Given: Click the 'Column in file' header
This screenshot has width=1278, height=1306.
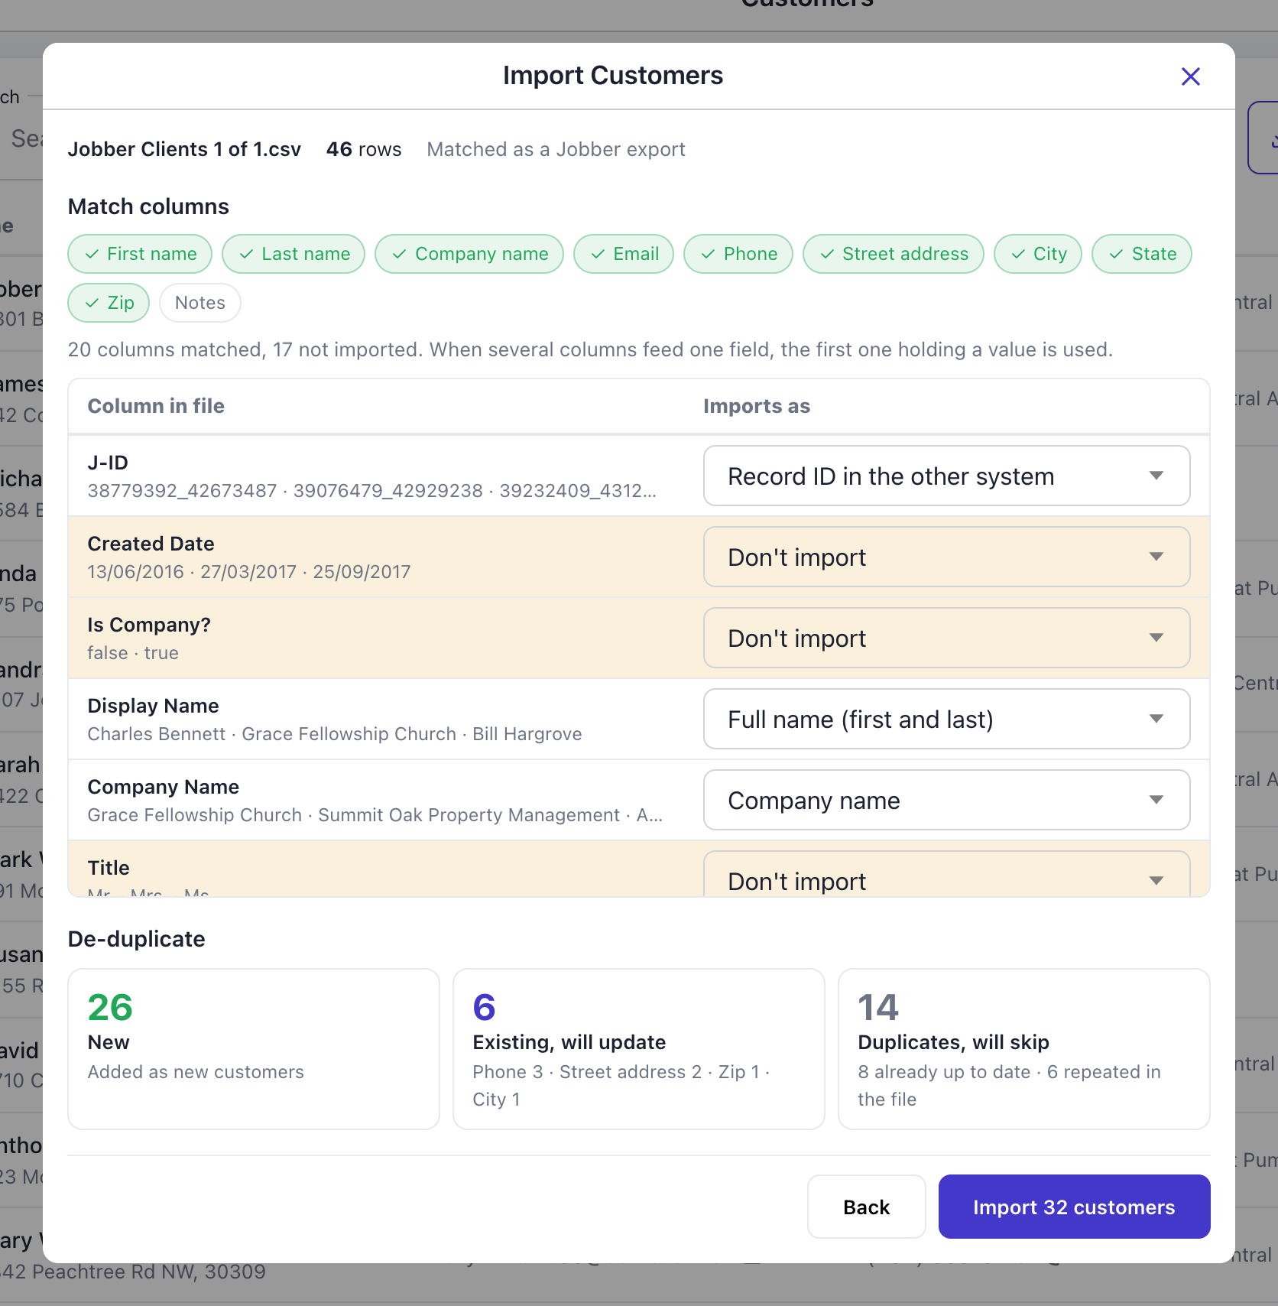Looking at the screenshot, I should click(156, 406).
